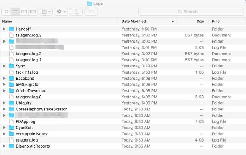
Task: Select the SMSMigrator folder icon
Action: [x=11, y=84]
